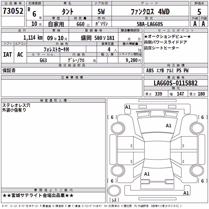Screen dimensions: 209x209
Task: Click the カラーNo. header label
Action: pyautogui.click(x=43, y=55)
